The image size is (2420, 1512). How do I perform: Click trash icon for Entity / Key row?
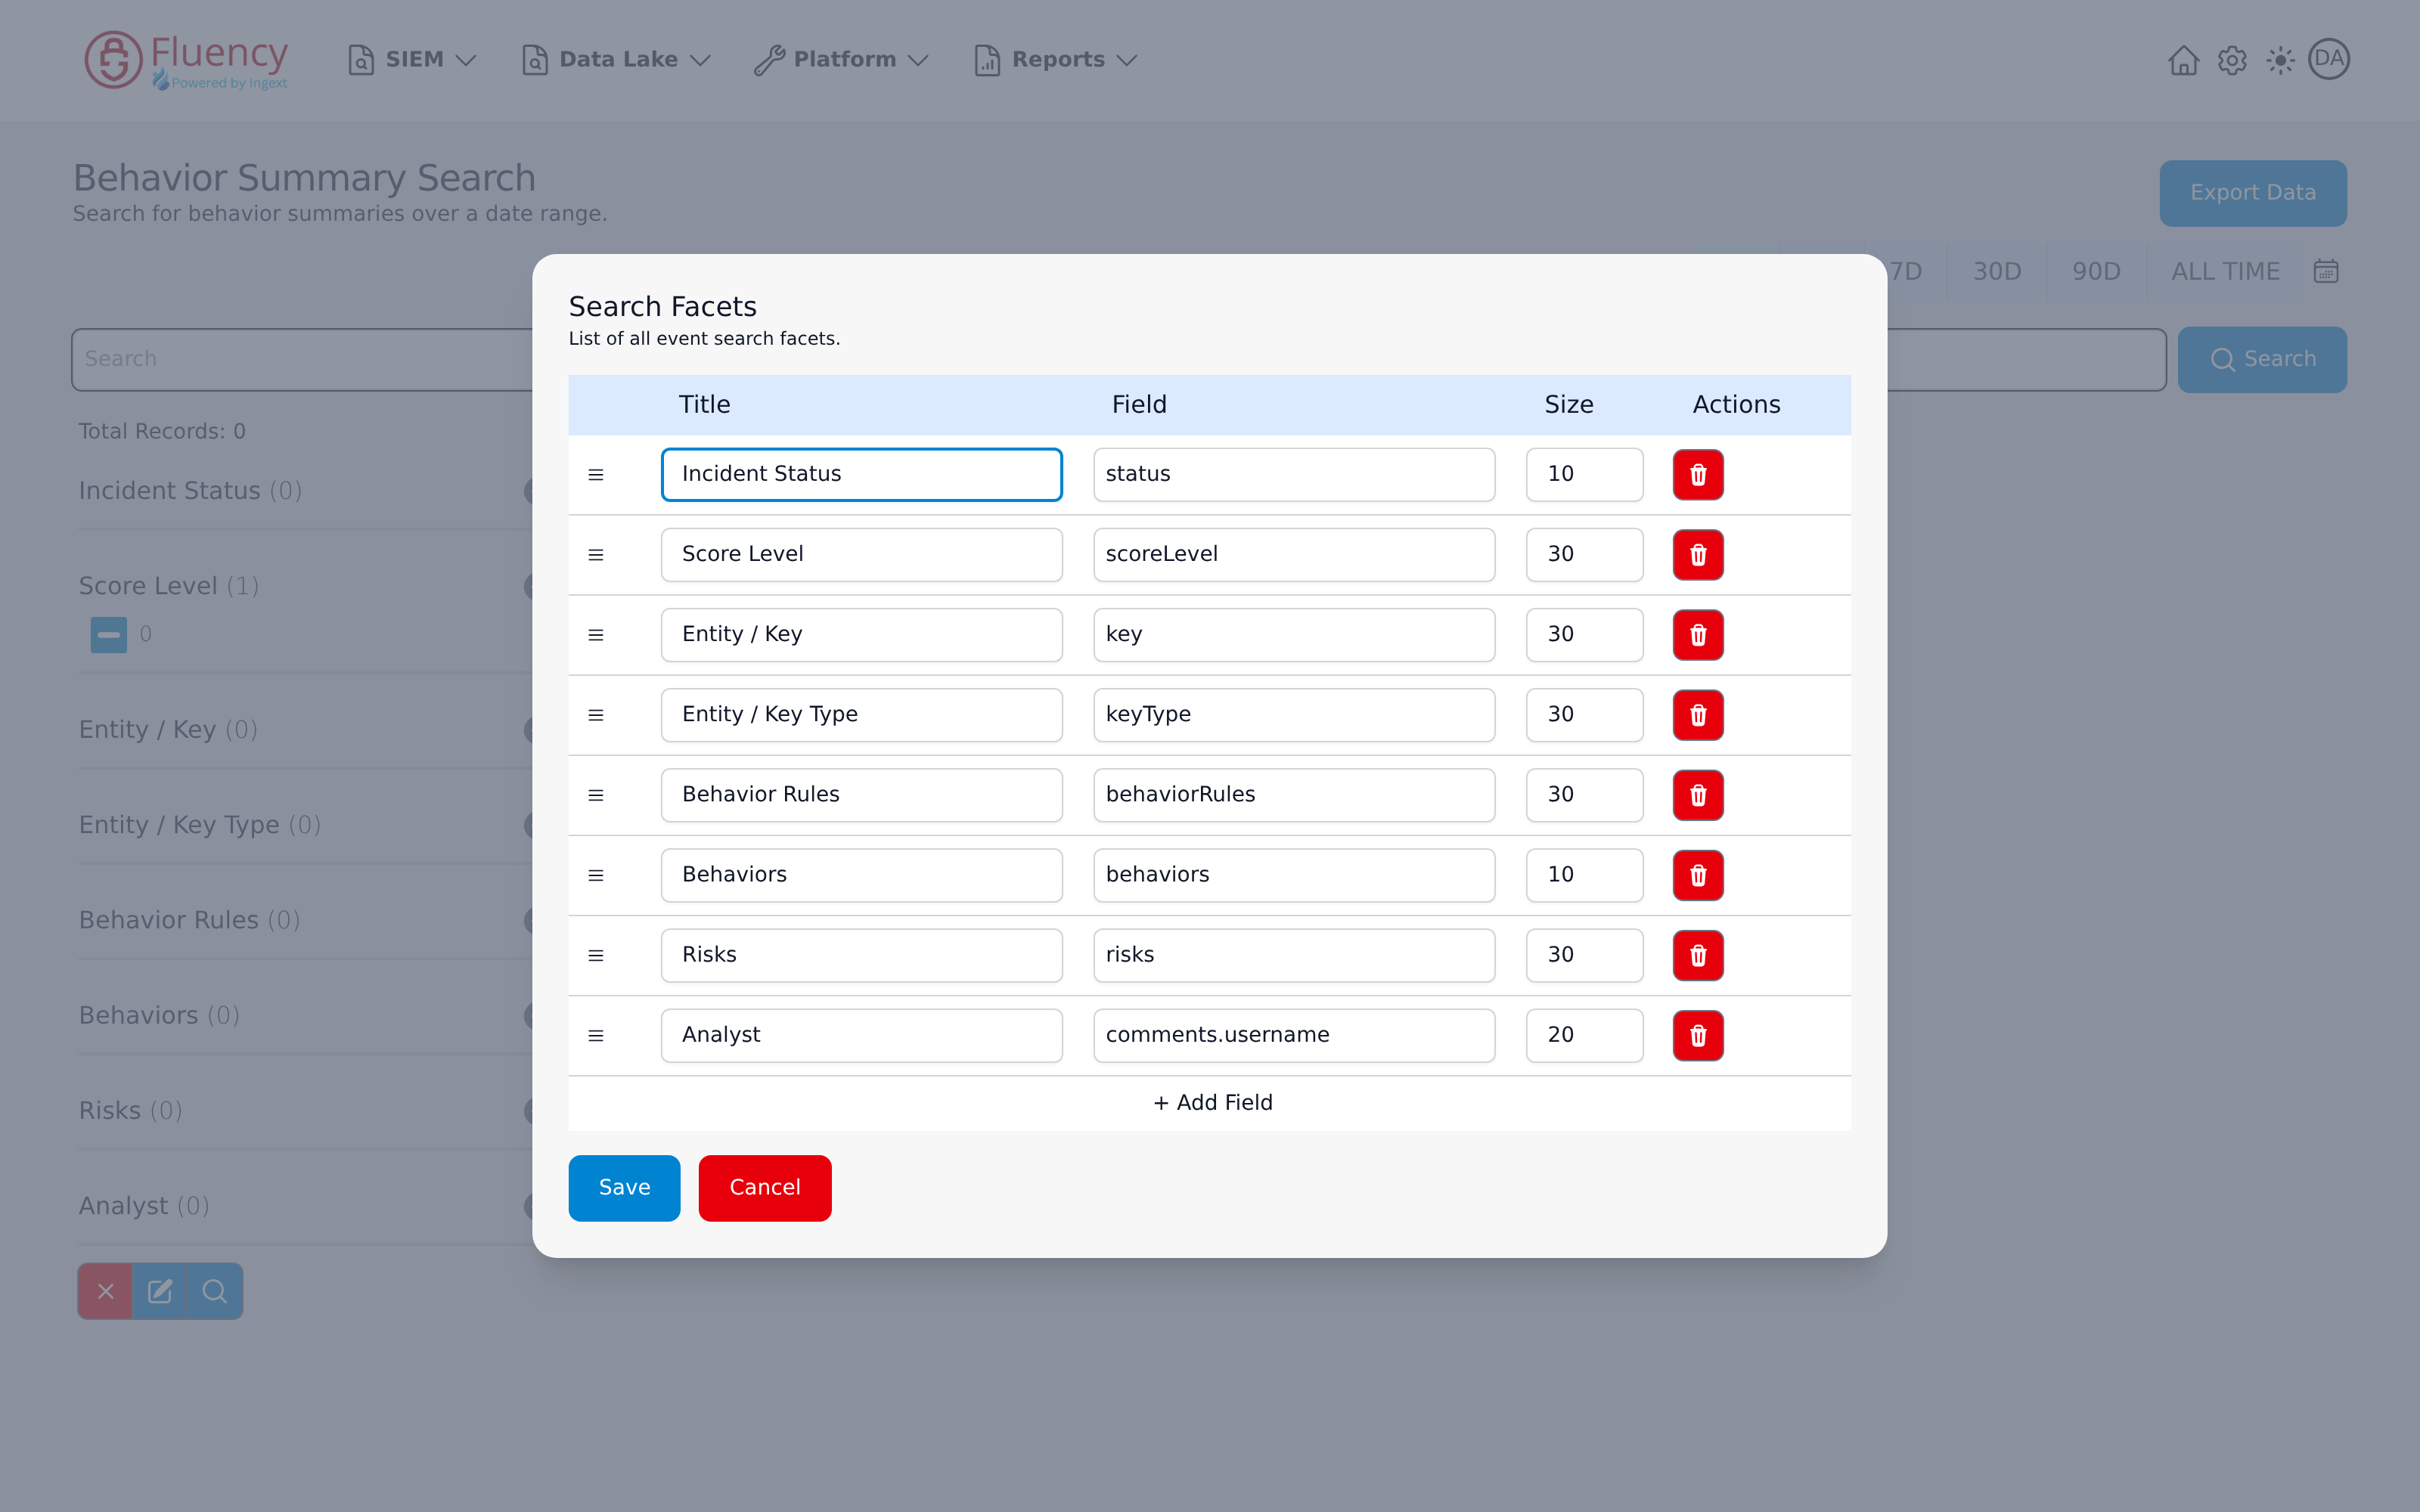click(1698, 634)
